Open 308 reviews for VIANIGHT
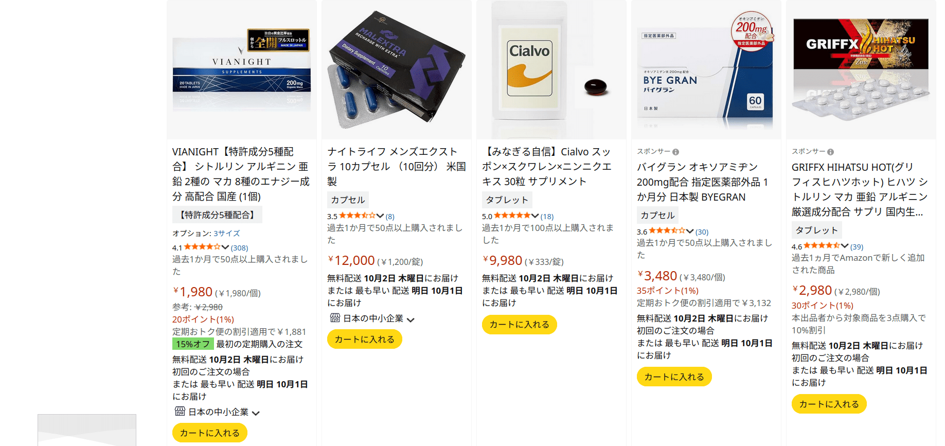Viewport: 945px width, 446px height. pyautogui.click(x=239, y=247)
